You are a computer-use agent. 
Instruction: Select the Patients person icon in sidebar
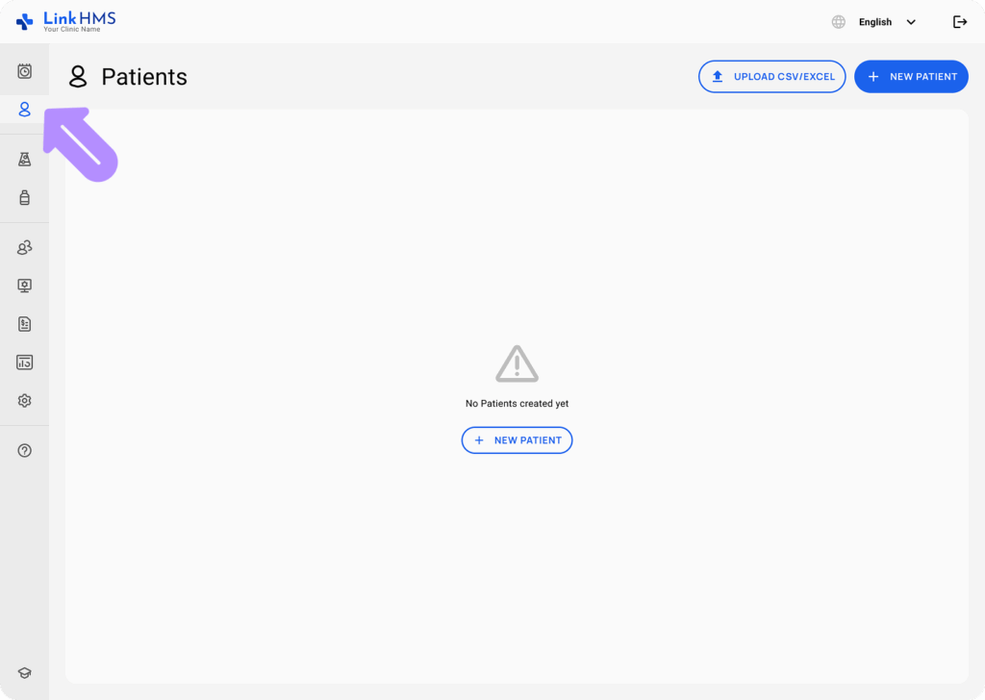25,110
